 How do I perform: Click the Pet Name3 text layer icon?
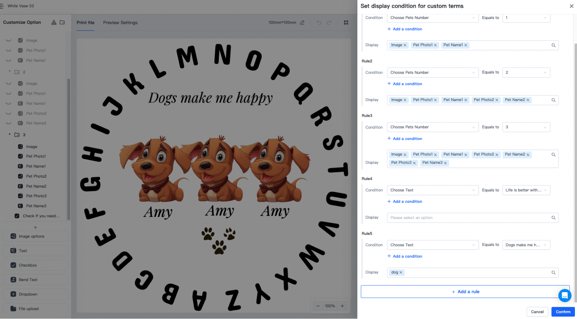click(20, 206)
